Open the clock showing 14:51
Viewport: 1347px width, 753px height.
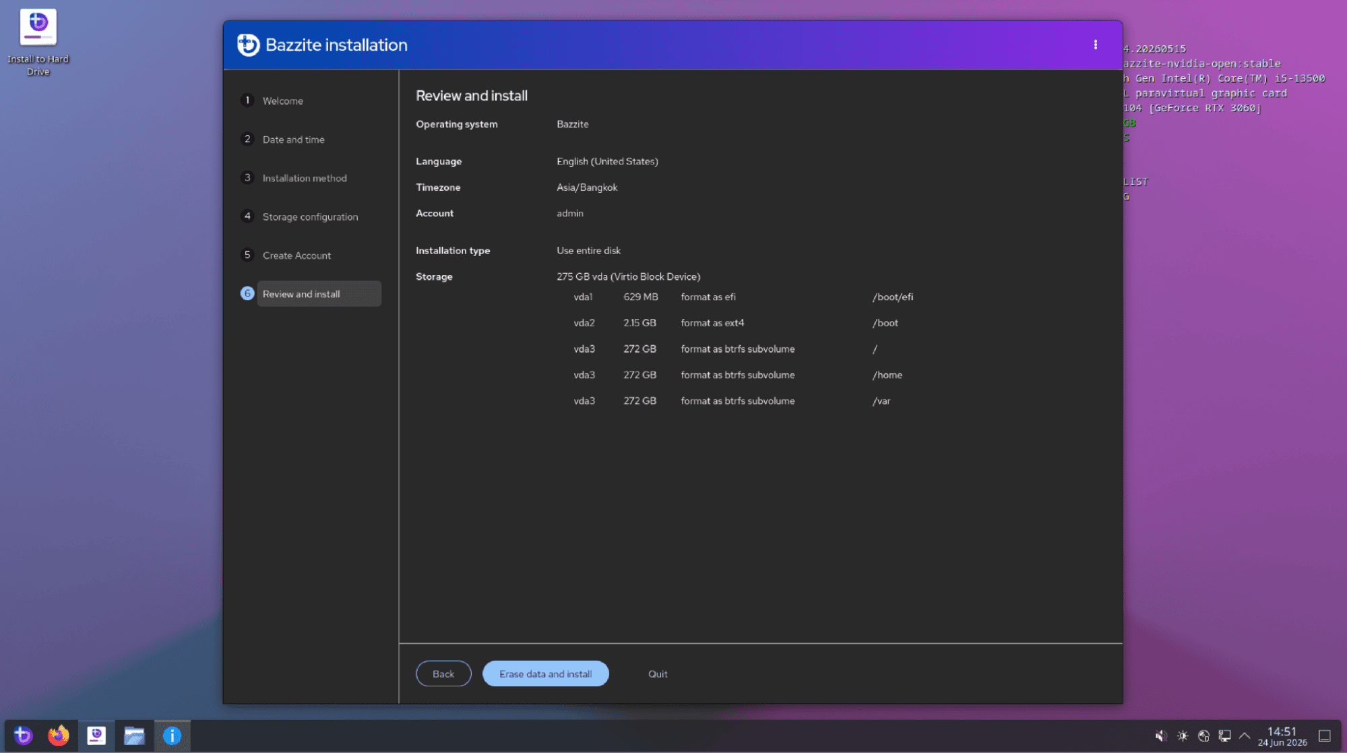point(1282,736)
